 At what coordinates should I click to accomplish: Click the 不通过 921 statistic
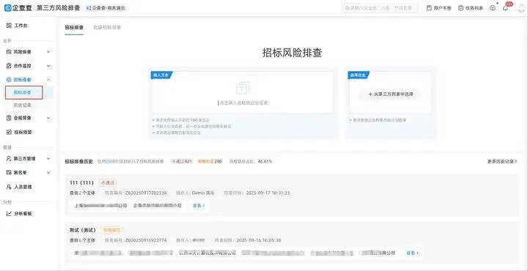(181, 161)
